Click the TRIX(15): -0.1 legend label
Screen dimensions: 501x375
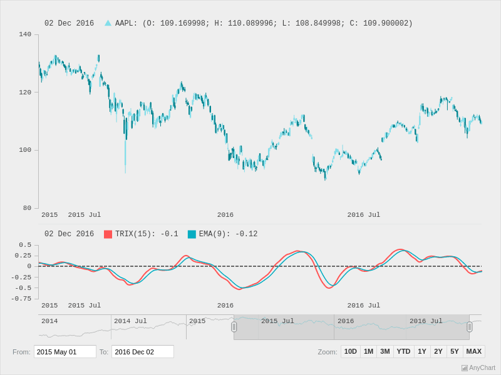[147, 234]
